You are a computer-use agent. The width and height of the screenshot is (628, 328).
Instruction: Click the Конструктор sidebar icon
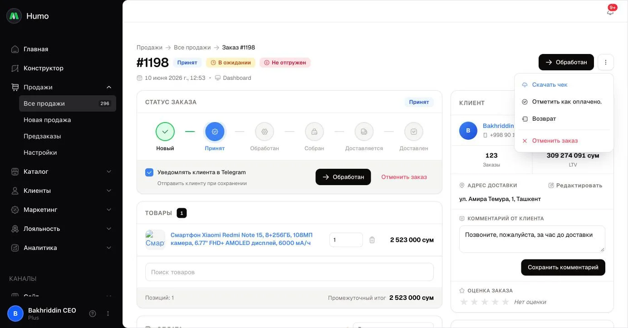pos(15,68)
